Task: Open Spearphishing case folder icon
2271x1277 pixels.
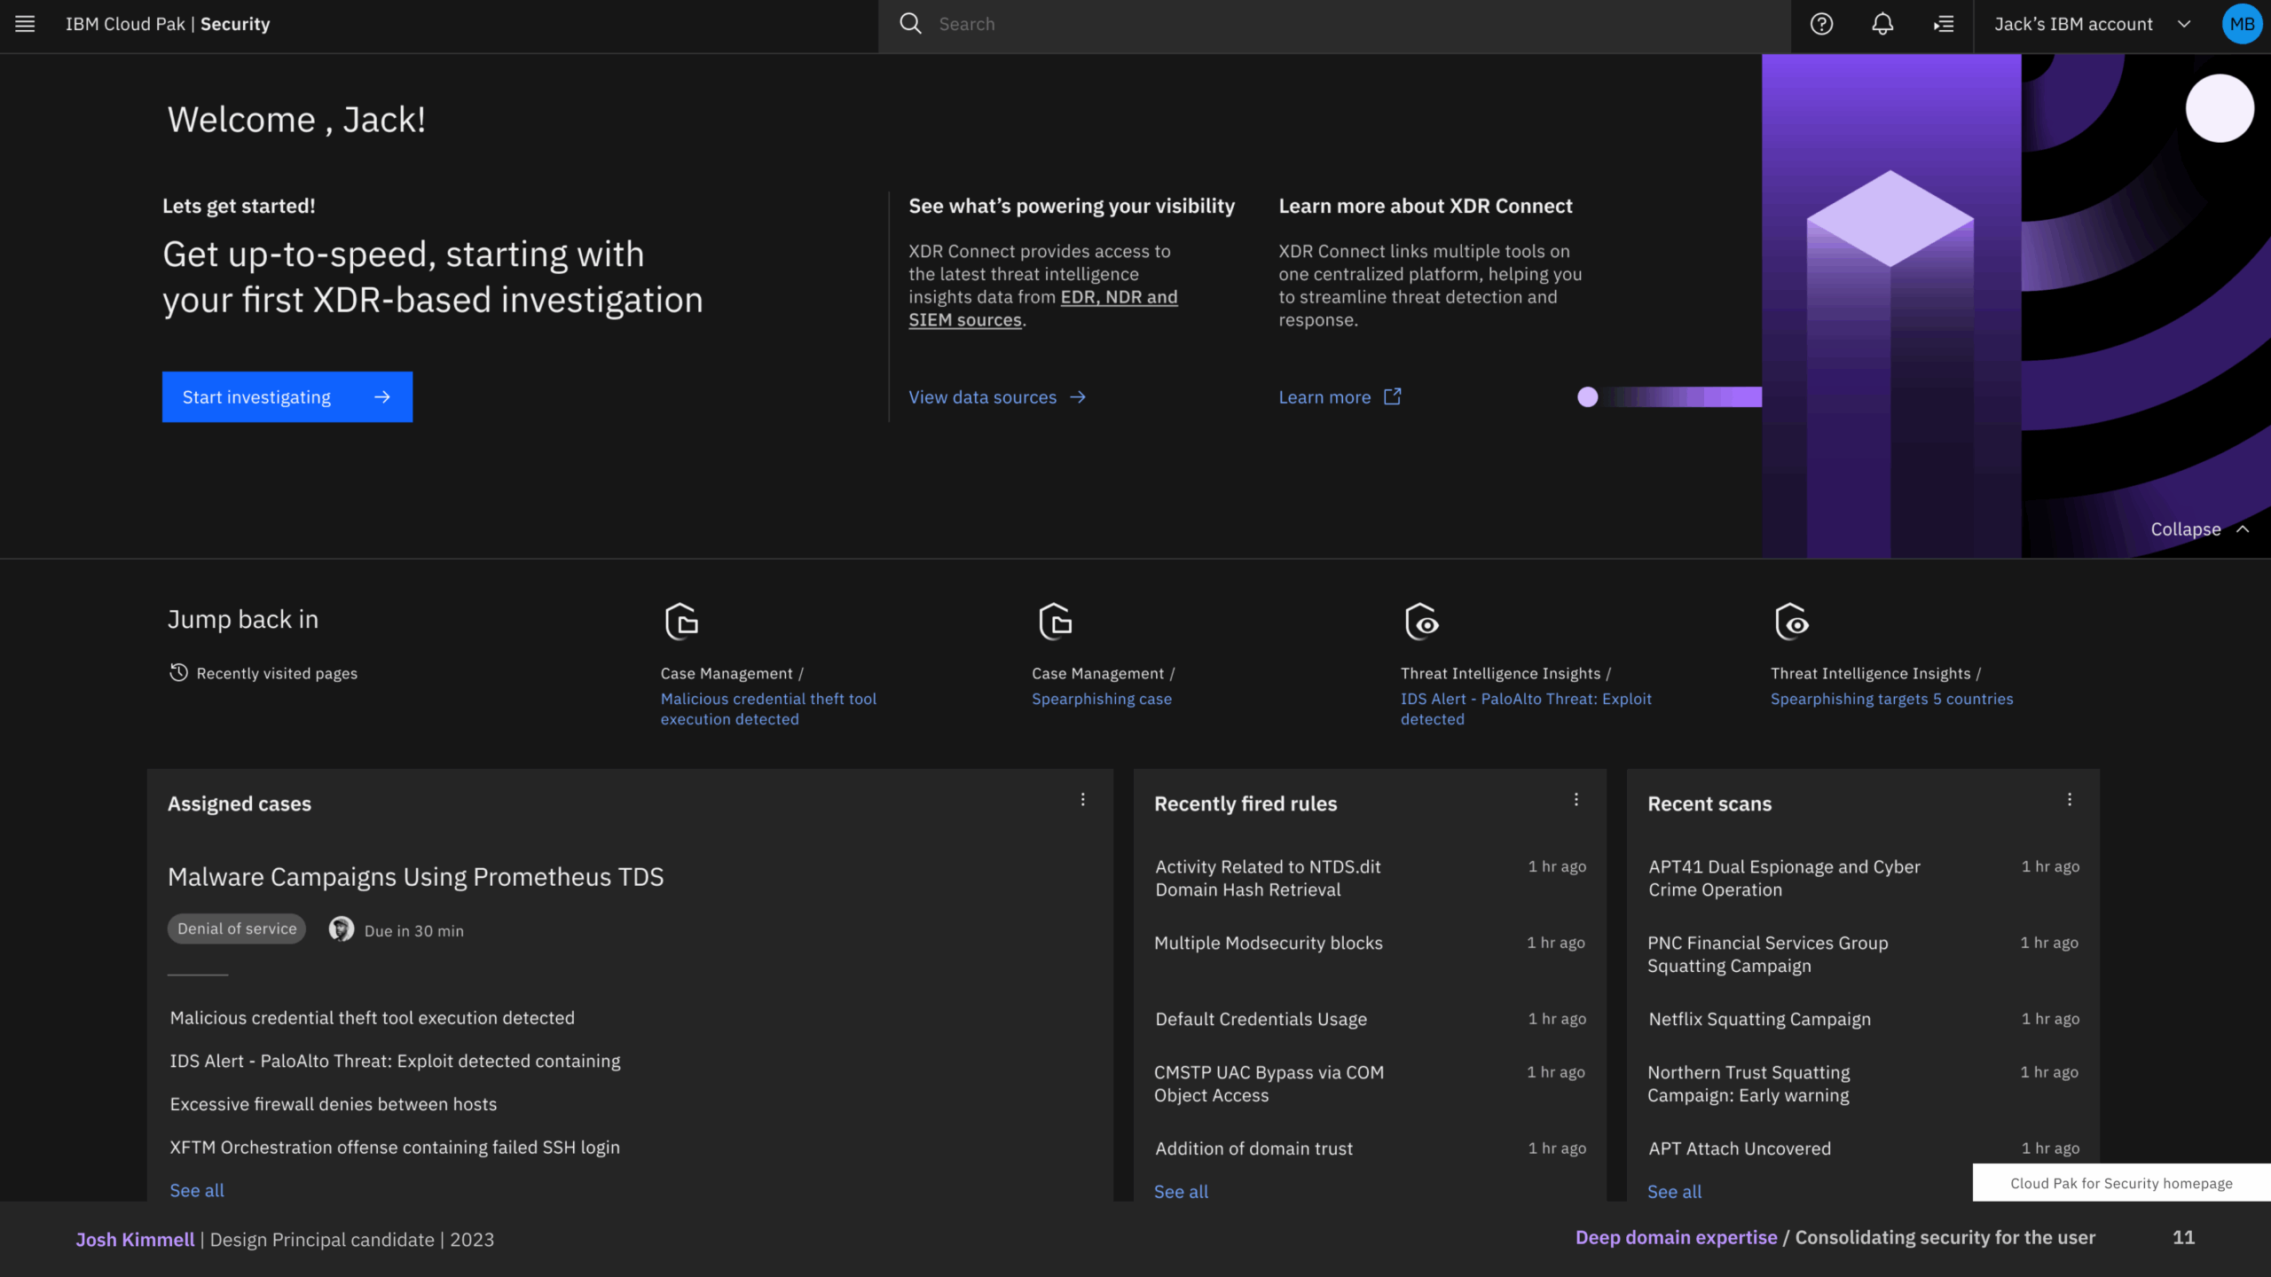Action: click(1055, 622)
